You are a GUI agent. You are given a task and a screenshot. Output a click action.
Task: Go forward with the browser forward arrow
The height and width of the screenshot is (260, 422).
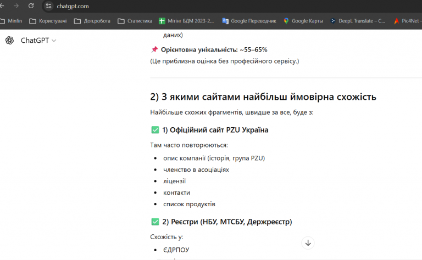(x=16, y=6)
